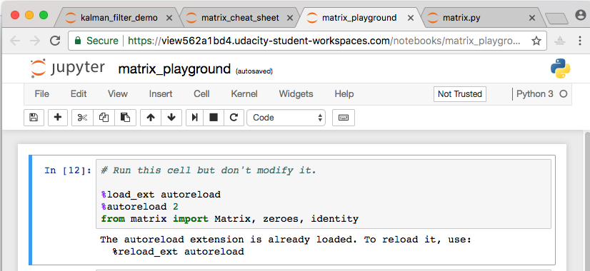Bookmark this page with star icon
This screenshot has height=271, width=590.
(536, 41)
